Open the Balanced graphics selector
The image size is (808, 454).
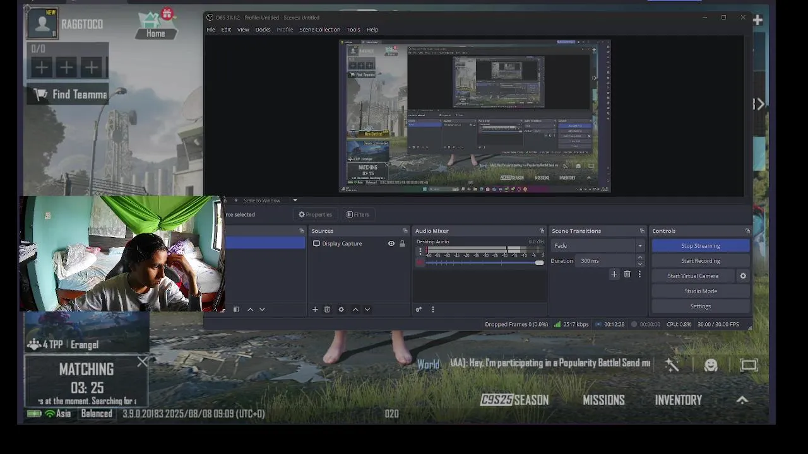[x=97, y=414]
